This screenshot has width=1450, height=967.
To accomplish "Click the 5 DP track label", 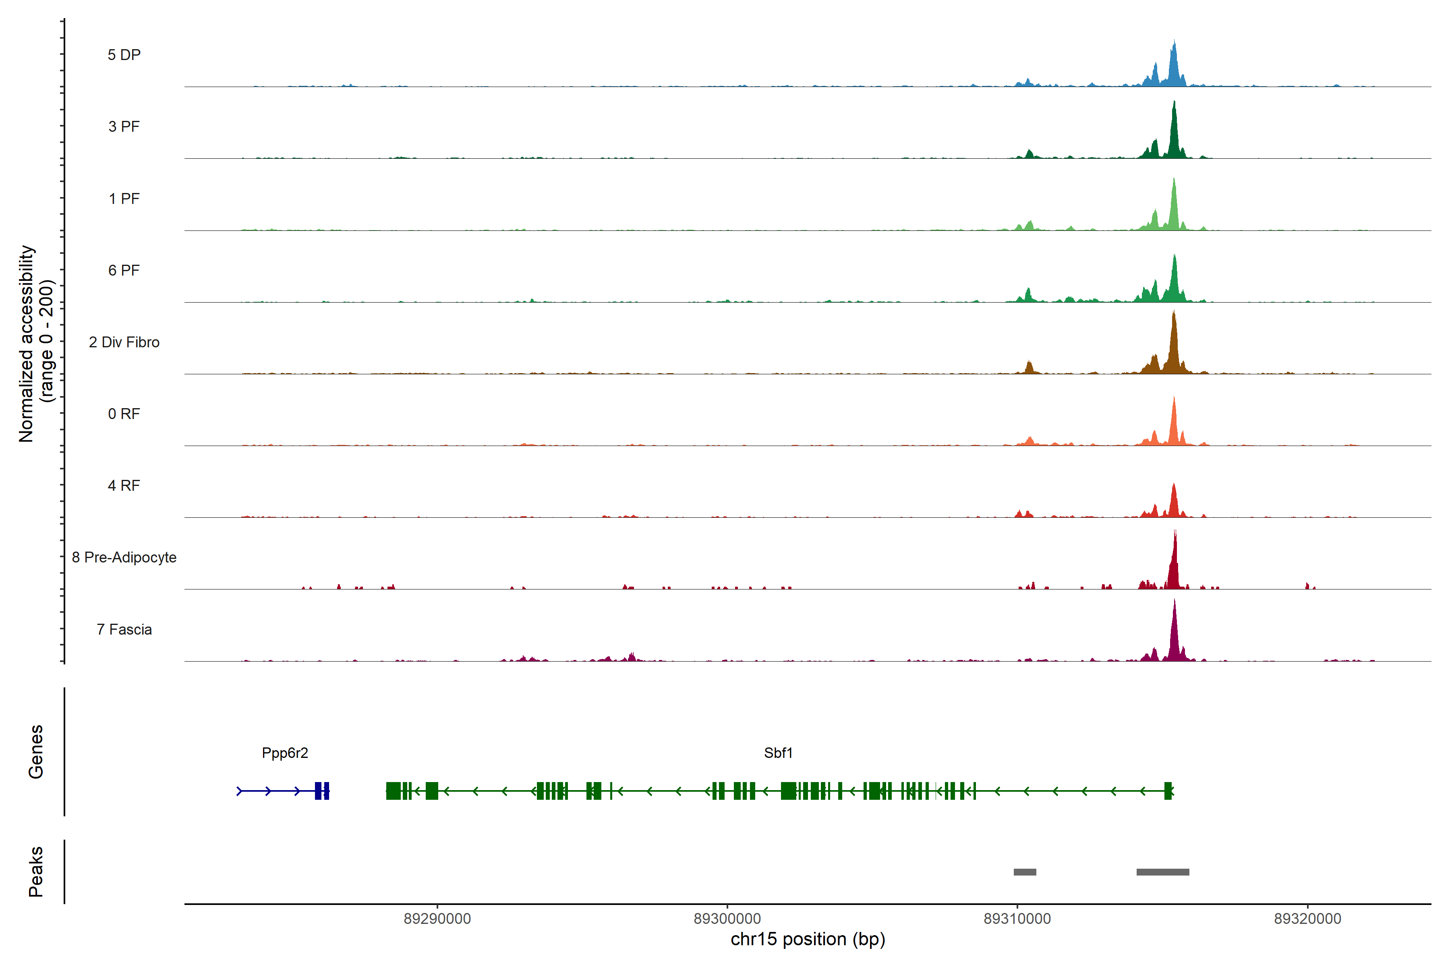I will (124, 55).
